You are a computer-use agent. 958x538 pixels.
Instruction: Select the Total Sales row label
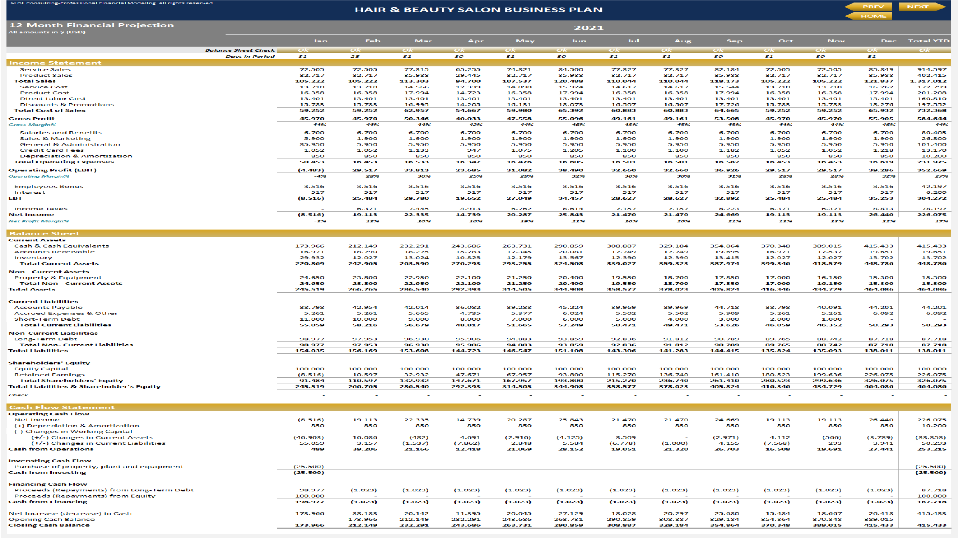click(x=35, y=81)
